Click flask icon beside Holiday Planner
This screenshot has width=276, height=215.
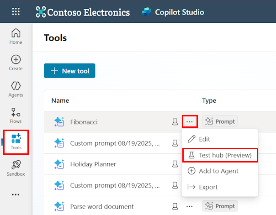point(174,164)
